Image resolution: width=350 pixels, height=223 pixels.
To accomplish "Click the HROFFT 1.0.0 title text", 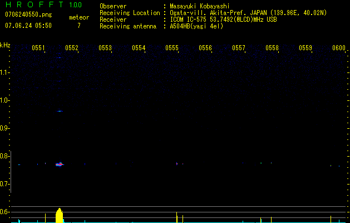I will coord(43,4).
